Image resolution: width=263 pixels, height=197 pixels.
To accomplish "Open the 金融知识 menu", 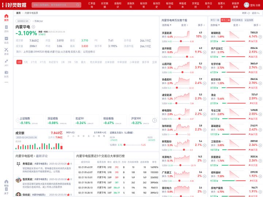I will tap(118, 5).
